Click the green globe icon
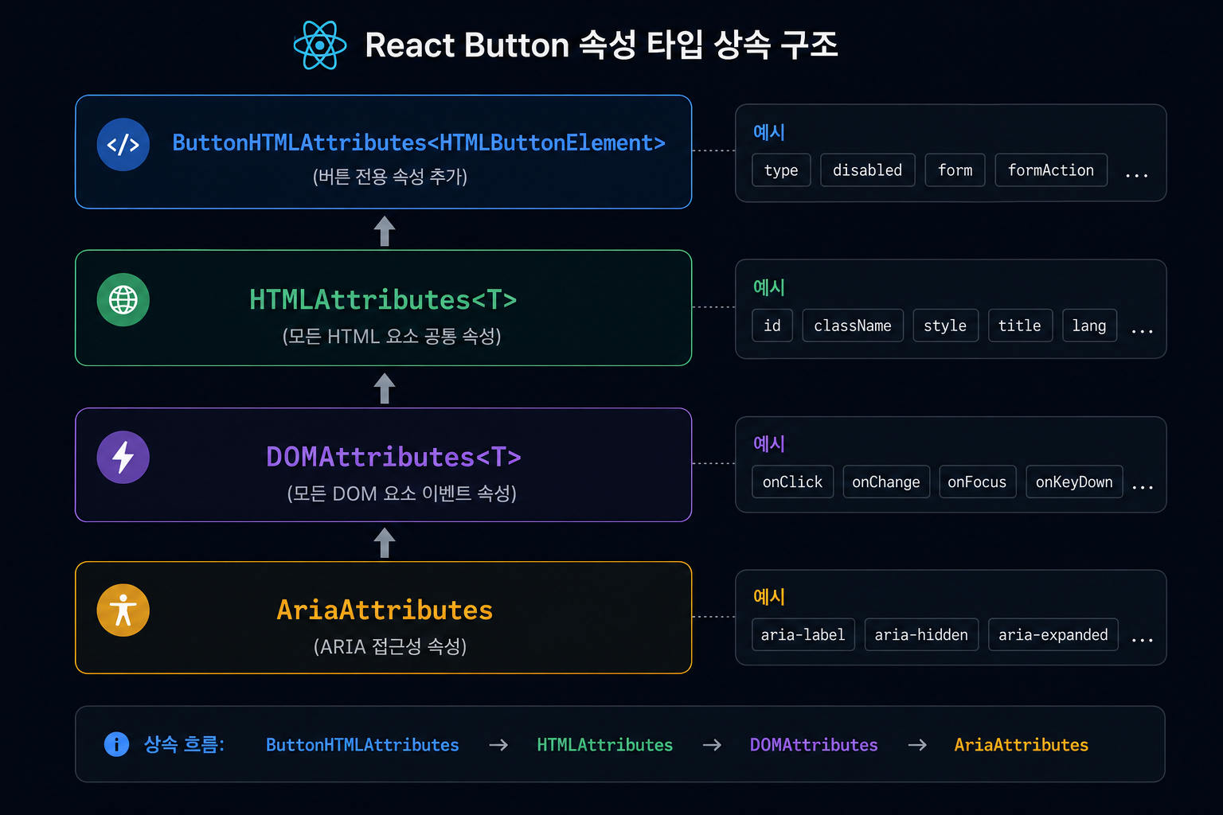Screen dimensions: 1223x815 pyautogui.click(x=123, y=300)
